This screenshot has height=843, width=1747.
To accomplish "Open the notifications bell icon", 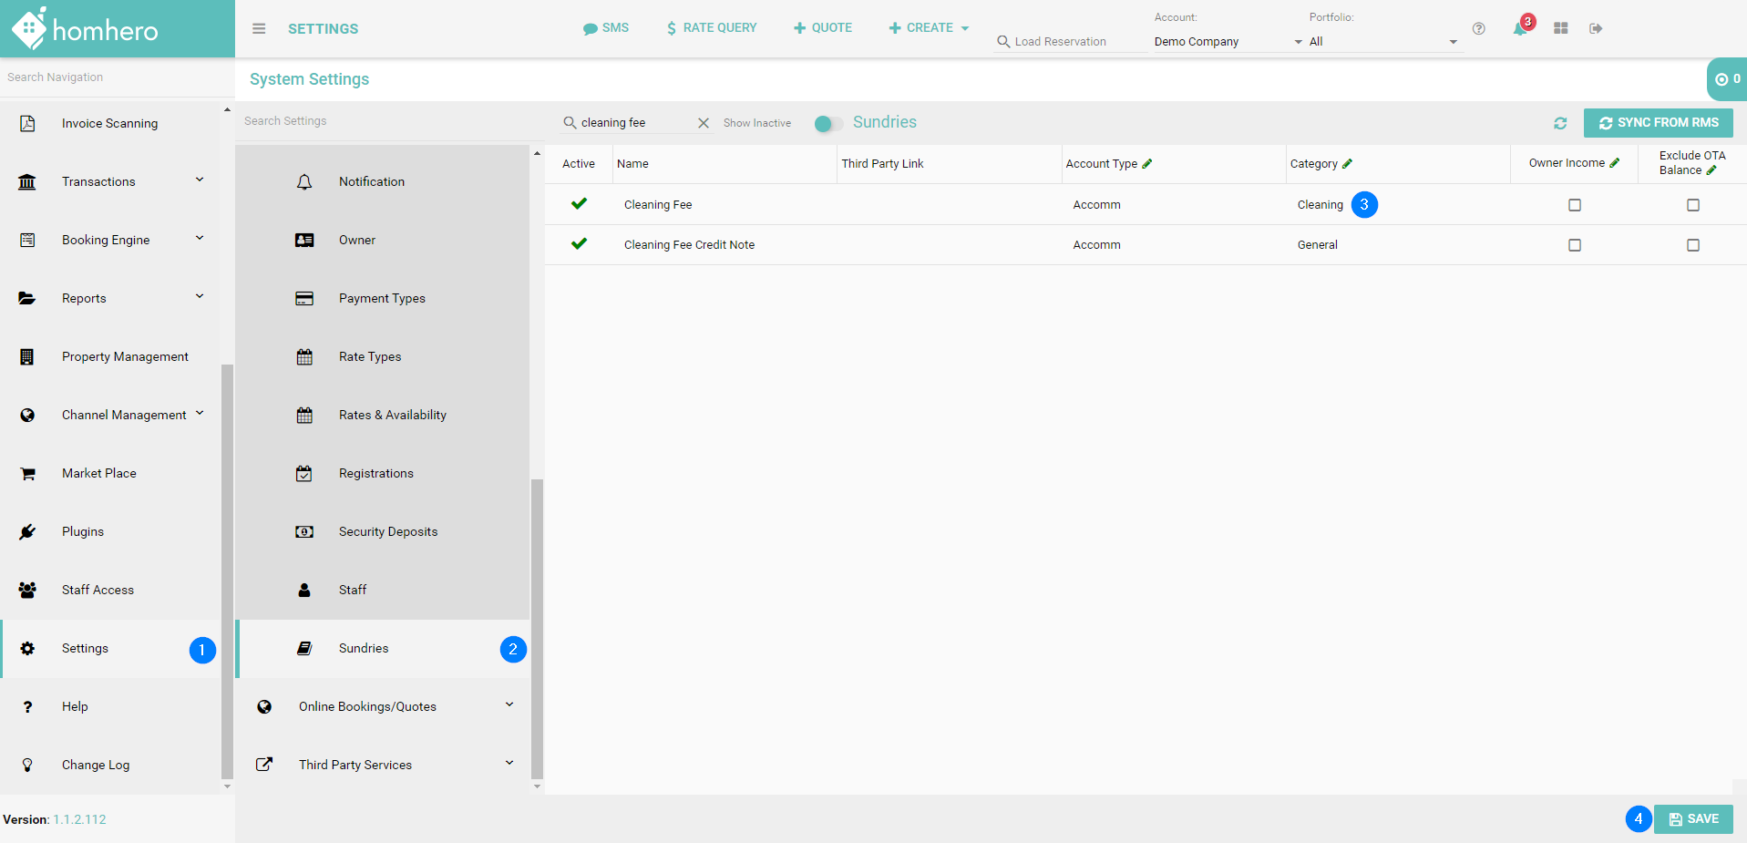I will pos(1519,29).
